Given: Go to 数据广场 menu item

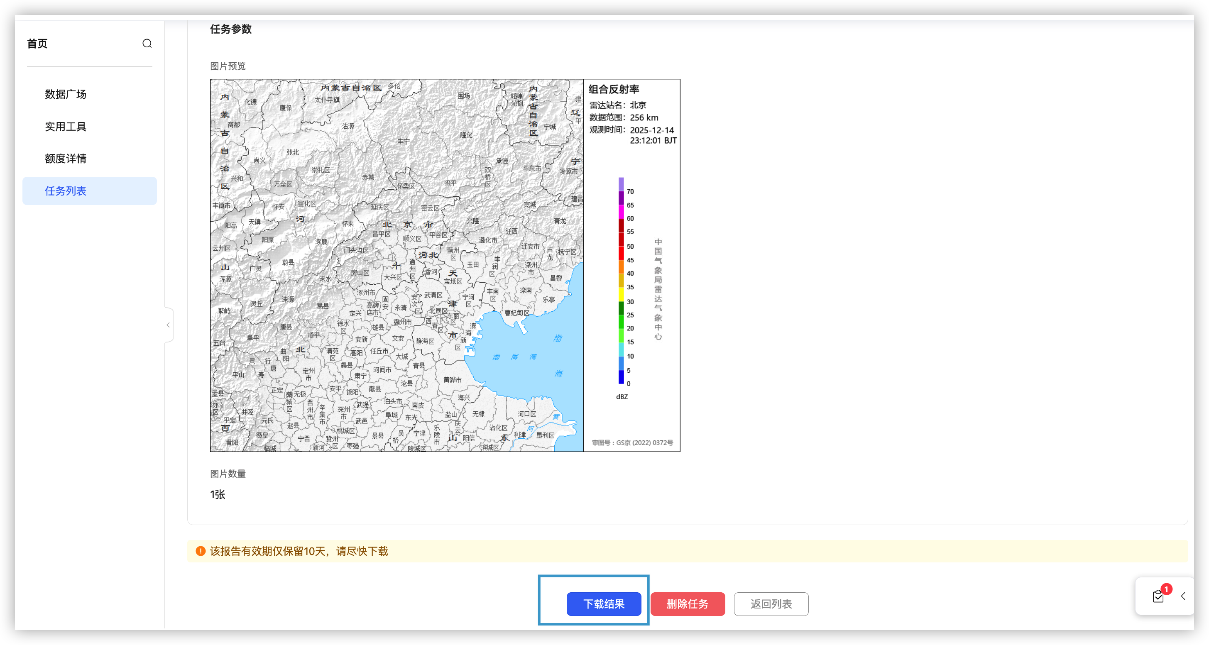Looking at the screenshot, I should pos(66,94).
